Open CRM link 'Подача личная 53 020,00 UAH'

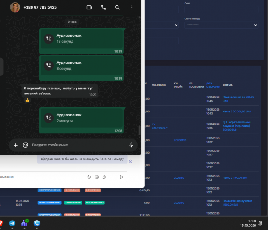pos(238,99)
